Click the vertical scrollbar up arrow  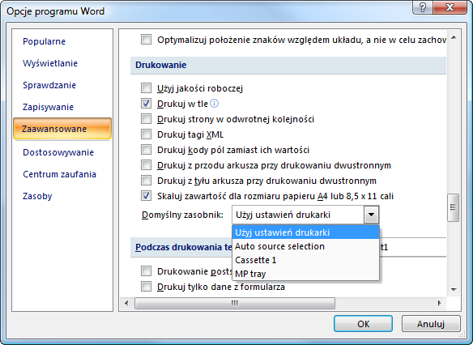tap(454, 38)
